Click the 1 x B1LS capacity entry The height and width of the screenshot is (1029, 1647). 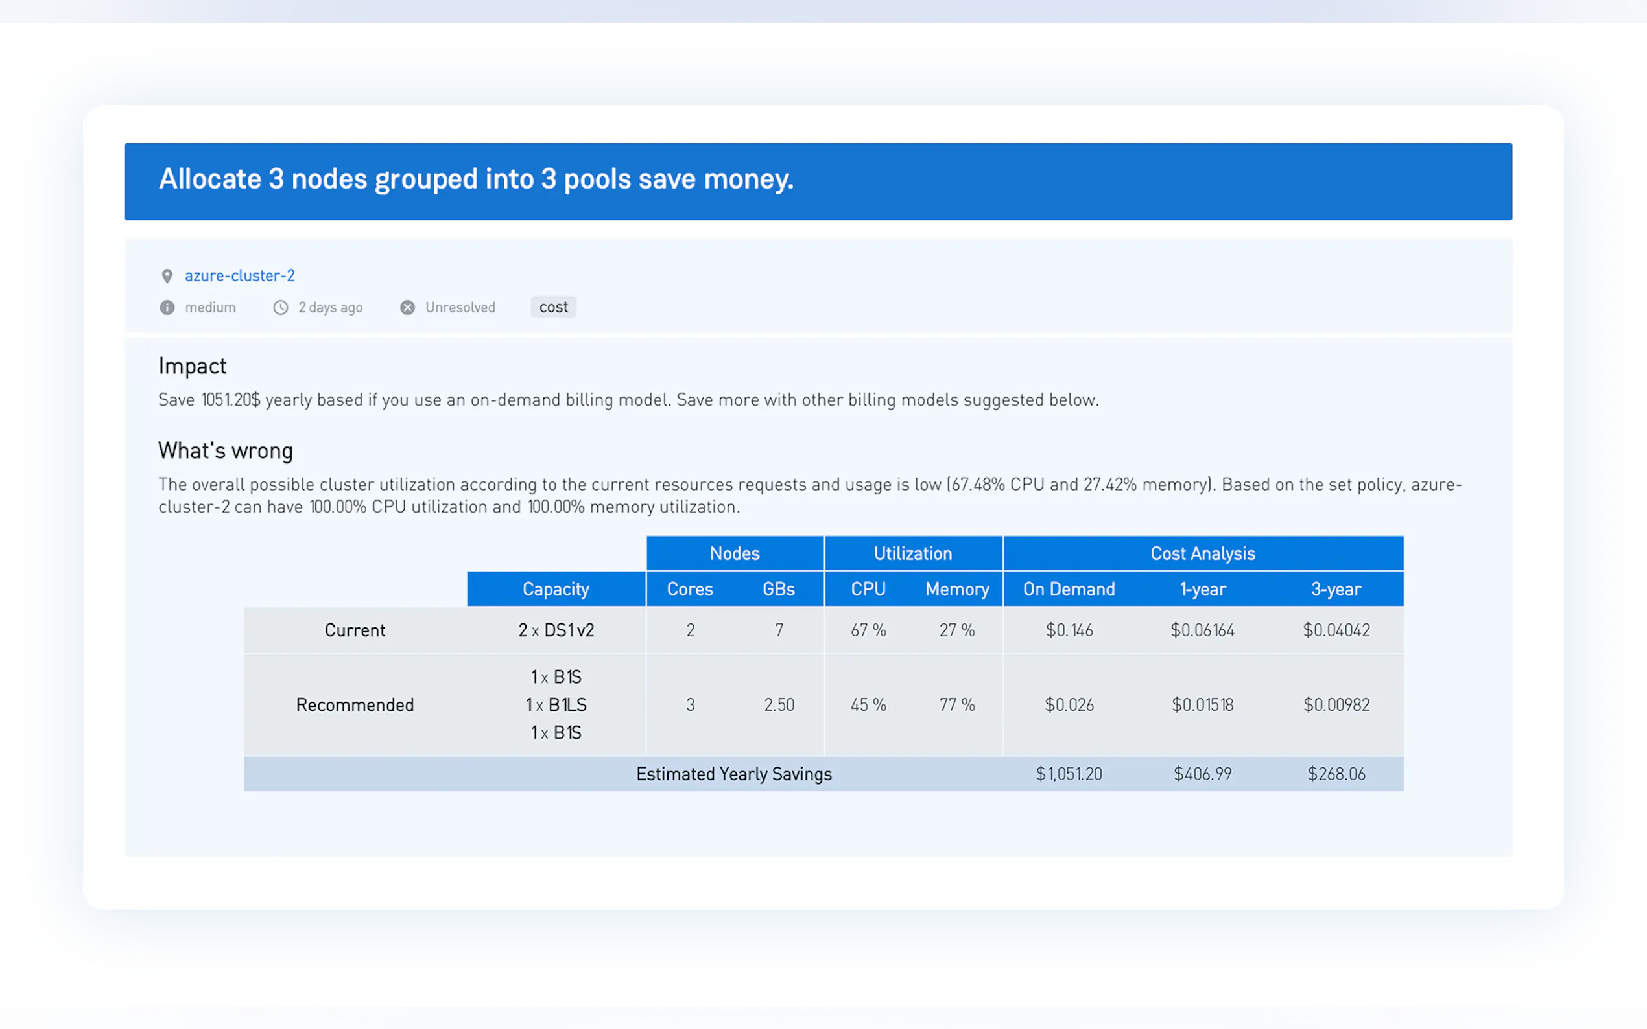tap(556, 704)
